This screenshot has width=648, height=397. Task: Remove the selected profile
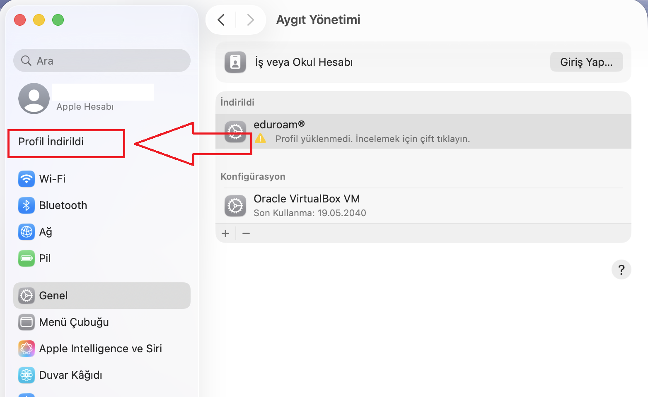[x=246, y=233]
